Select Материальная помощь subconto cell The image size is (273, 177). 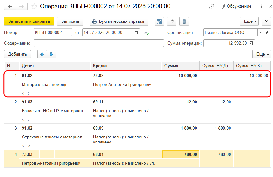(x=44, y=85)
